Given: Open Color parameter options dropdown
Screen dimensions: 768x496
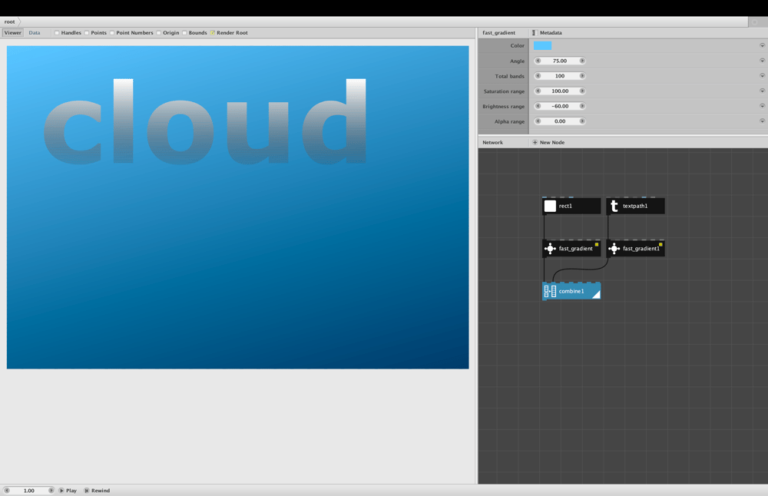Looking at the screenshot, I should coord(762,45).
